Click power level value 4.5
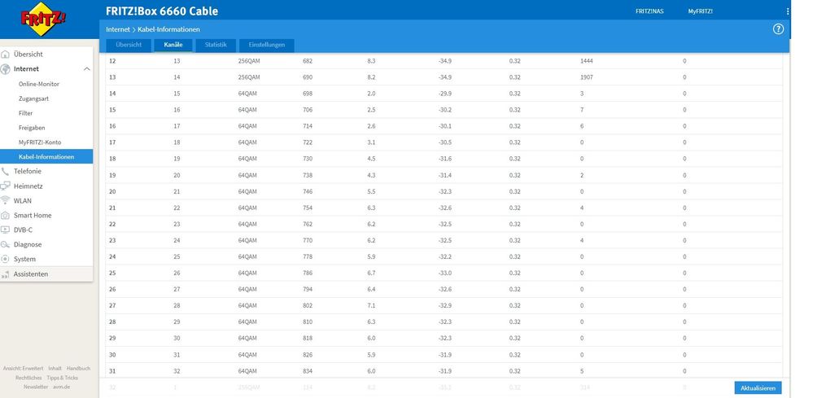Image resolution: width=813 pixels, height=398 pixels. 371,159
